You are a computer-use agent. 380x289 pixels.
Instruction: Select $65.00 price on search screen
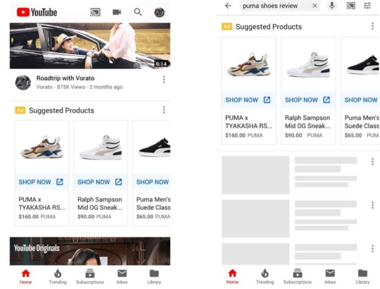pyautogui.click(x=353, y=135)
